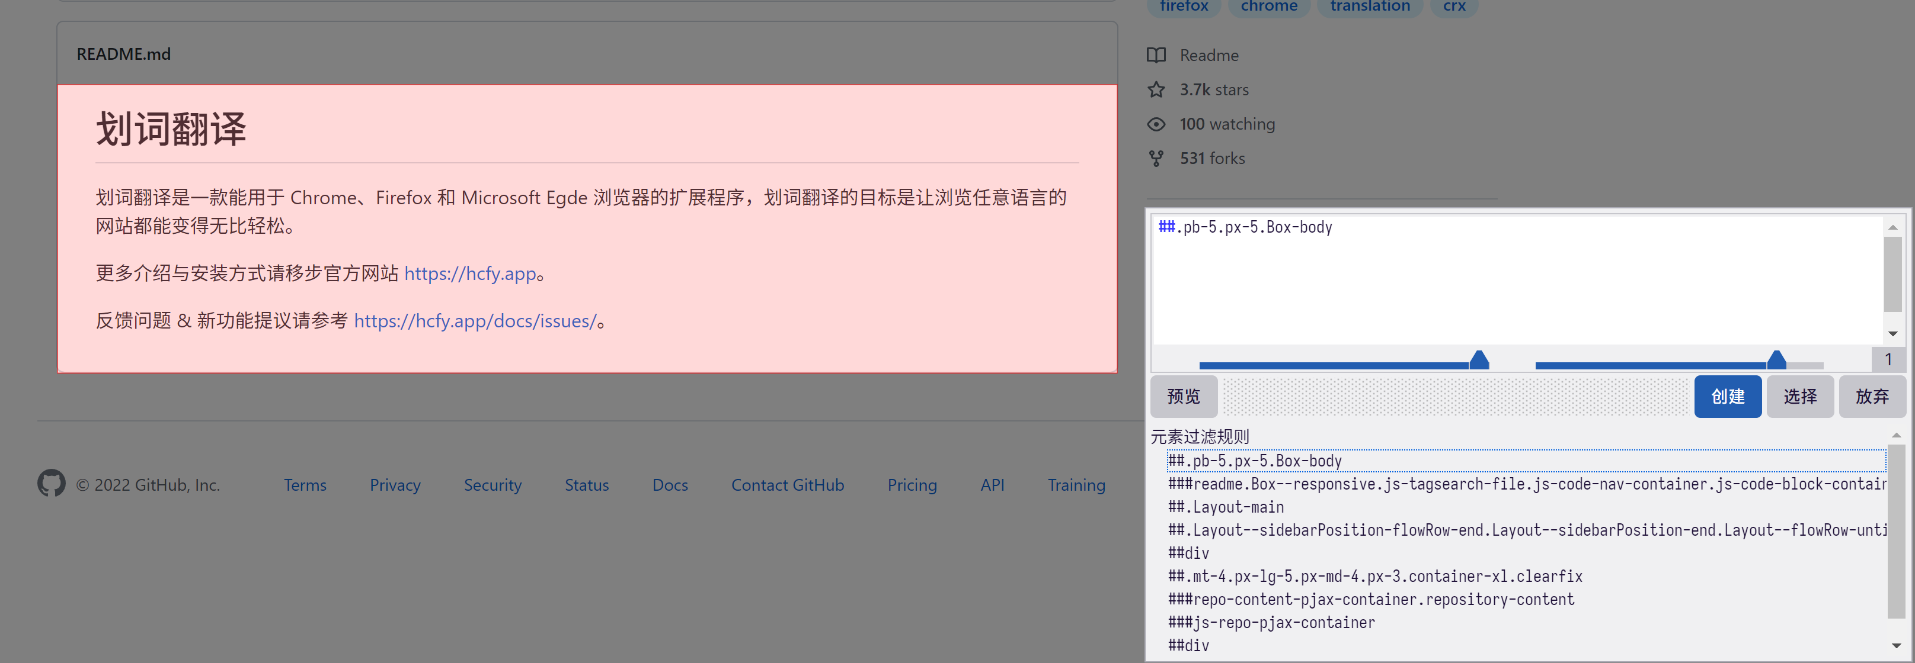This screenshot has height=663, width=1915.
Task: Click the chrome topic tag
Action: (x=1268, y=7)
